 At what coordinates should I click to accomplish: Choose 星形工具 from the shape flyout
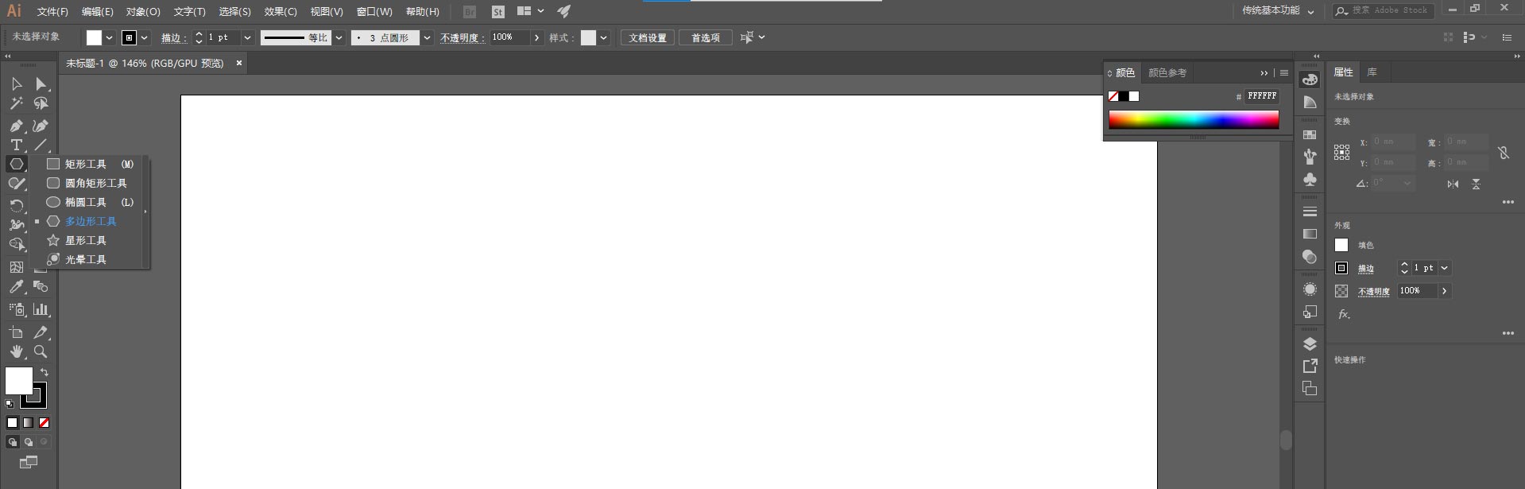85,240
